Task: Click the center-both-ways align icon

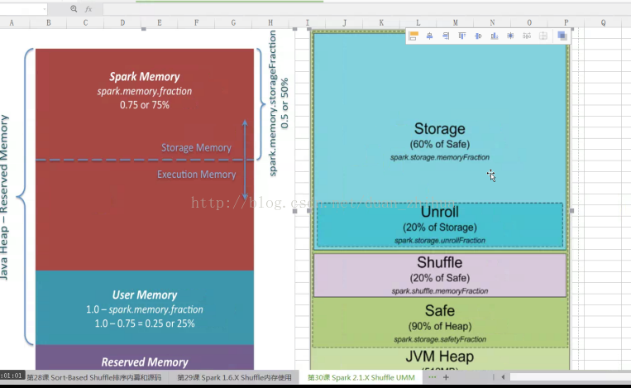Action: (510, 36)
